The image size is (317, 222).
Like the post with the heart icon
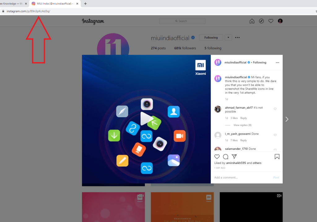[217, 156]
